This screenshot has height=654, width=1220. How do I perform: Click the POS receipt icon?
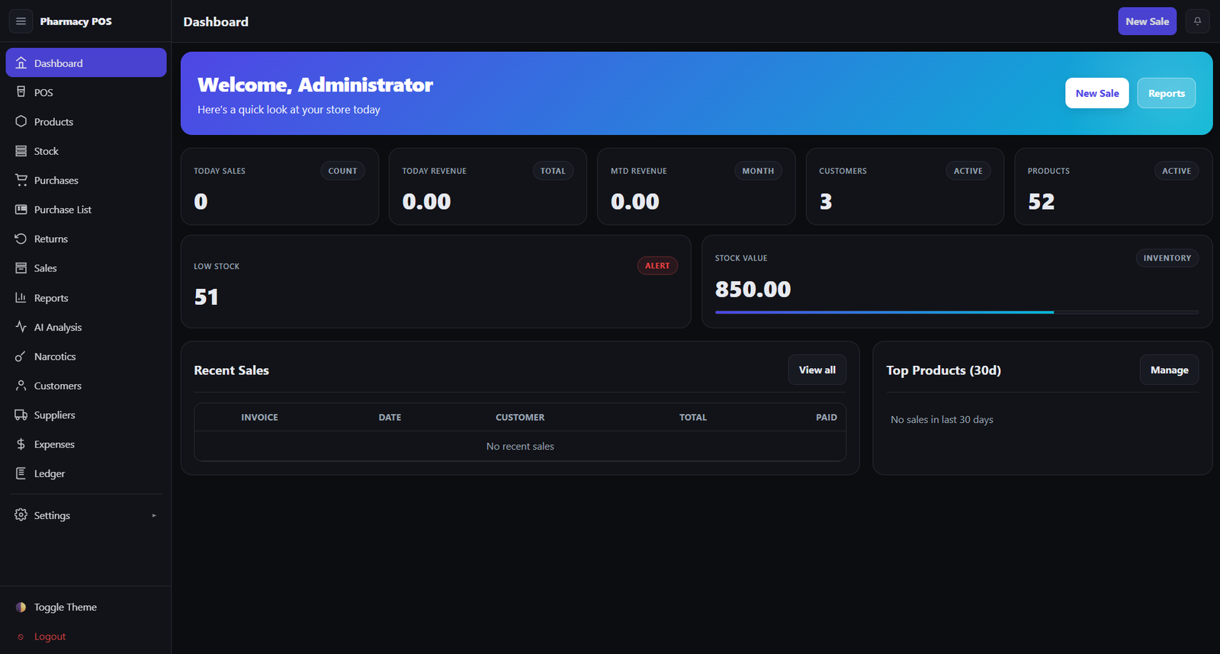pyautogui.click(x=21, y=92)
